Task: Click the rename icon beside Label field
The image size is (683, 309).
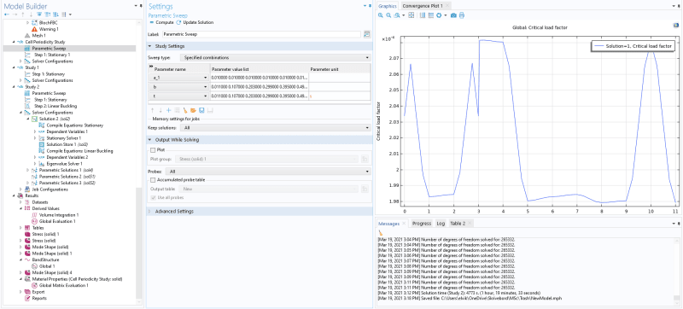Action: tap(367, 34)
